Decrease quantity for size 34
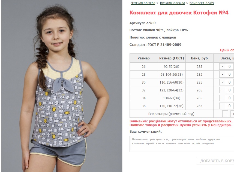This screenshot has height=172, width=234. pos(222,98)
